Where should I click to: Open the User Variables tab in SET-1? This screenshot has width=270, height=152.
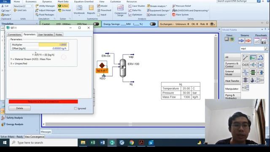click(x=46, y=35)
